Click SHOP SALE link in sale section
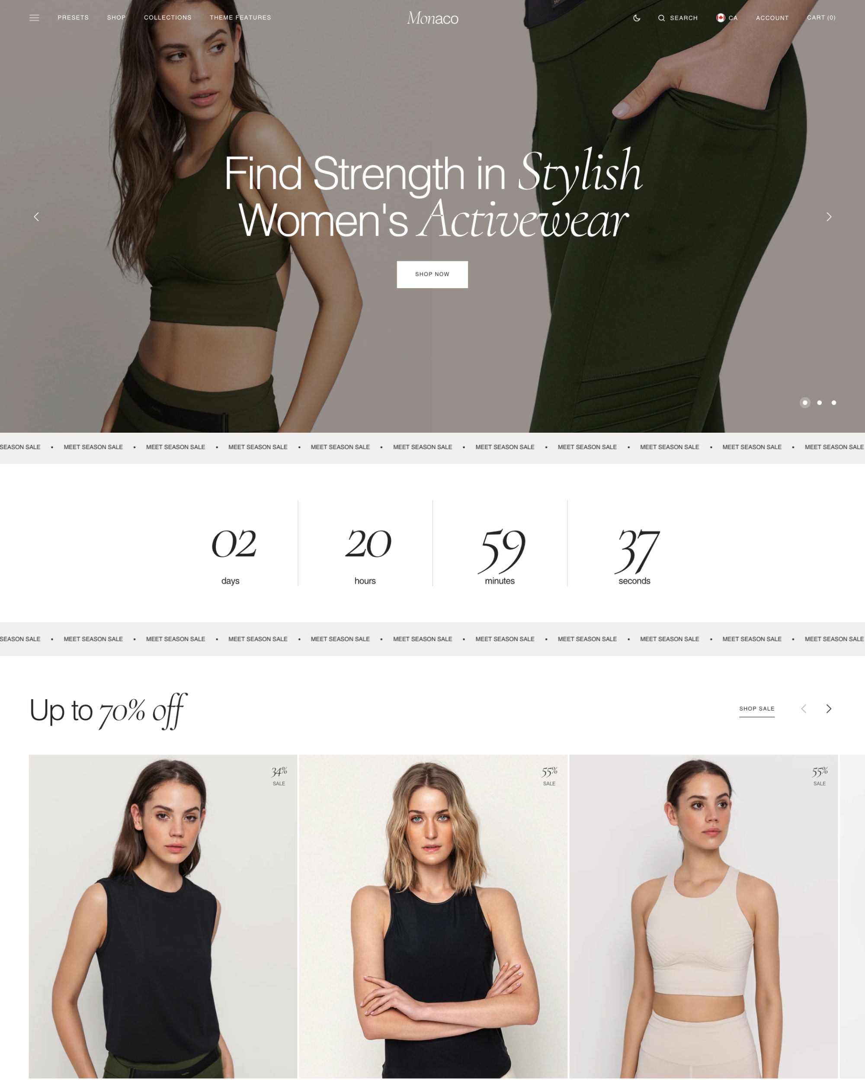Viewport: 865px width, 1080px height. coord(756,708)
